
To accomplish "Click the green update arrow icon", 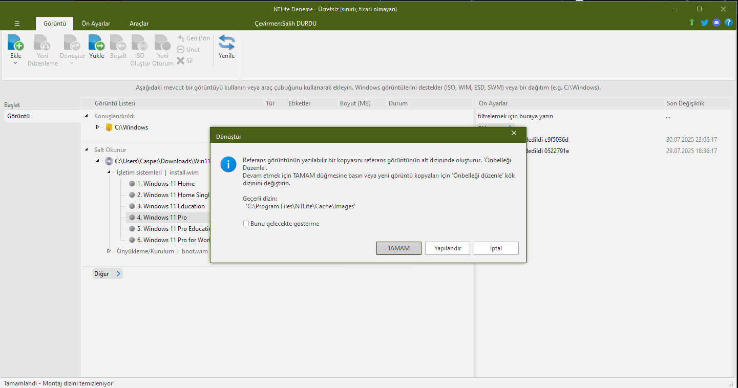I will pos(692,23).
